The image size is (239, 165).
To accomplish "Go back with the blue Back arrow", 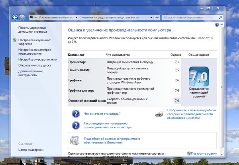I will click(x=15, y=18).
